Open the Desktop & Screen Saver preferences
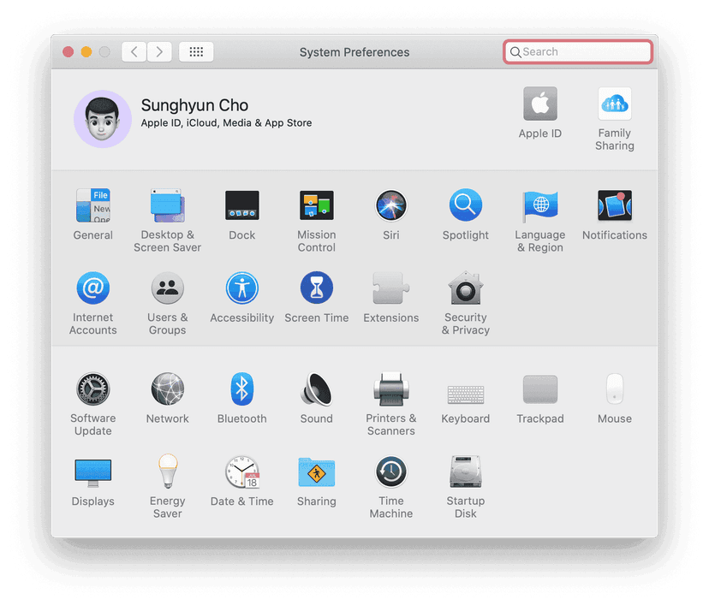Viewport: 709px width, 605px height. (x=167, y=205)
